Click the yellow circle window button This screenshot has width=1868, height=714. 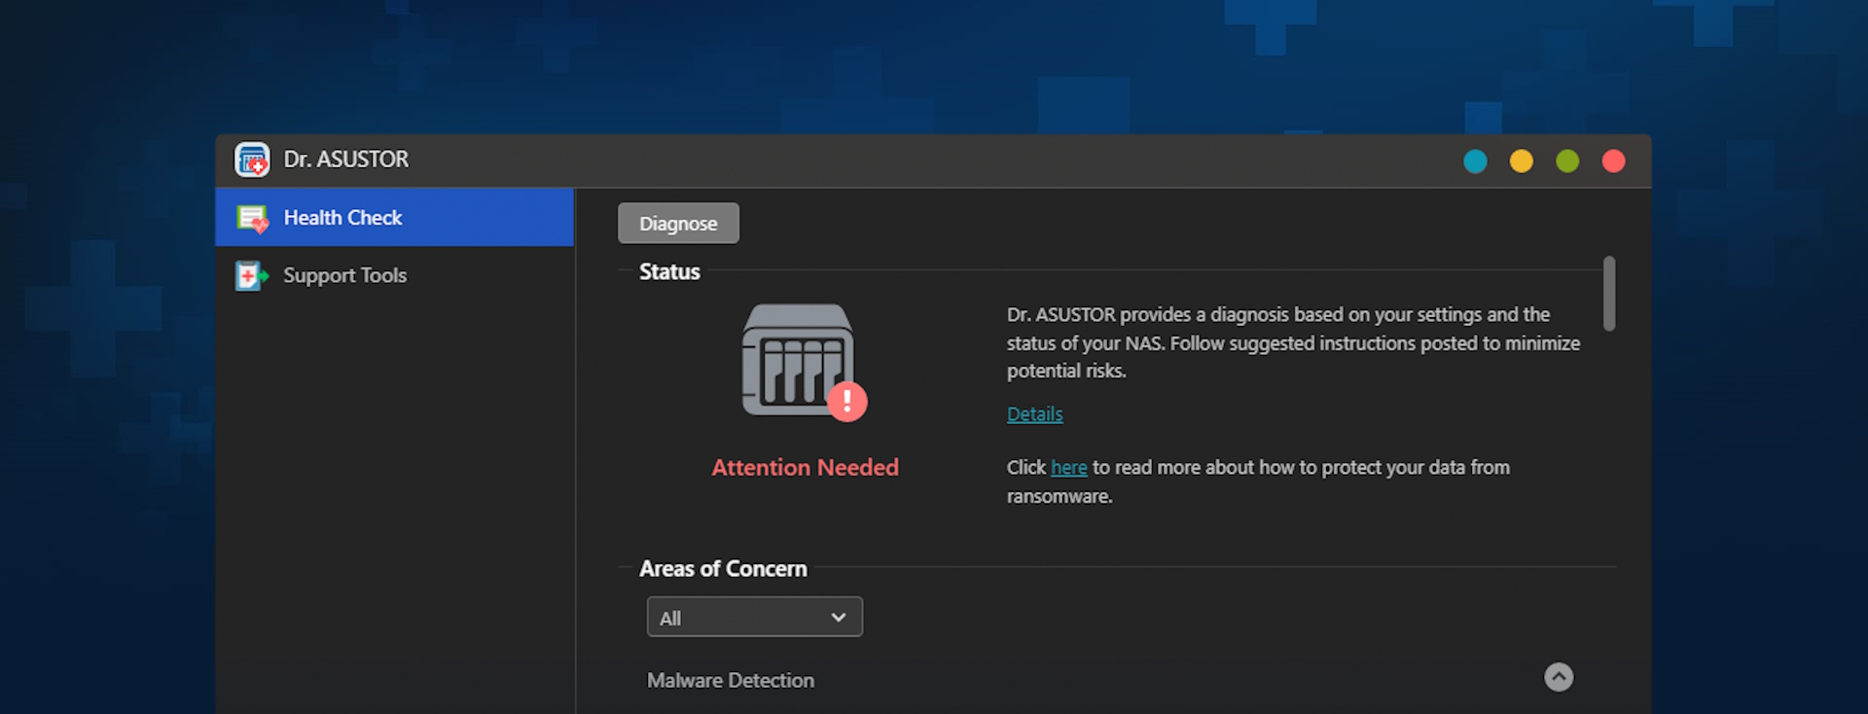pyautogui.click(x=1521, y=161)
